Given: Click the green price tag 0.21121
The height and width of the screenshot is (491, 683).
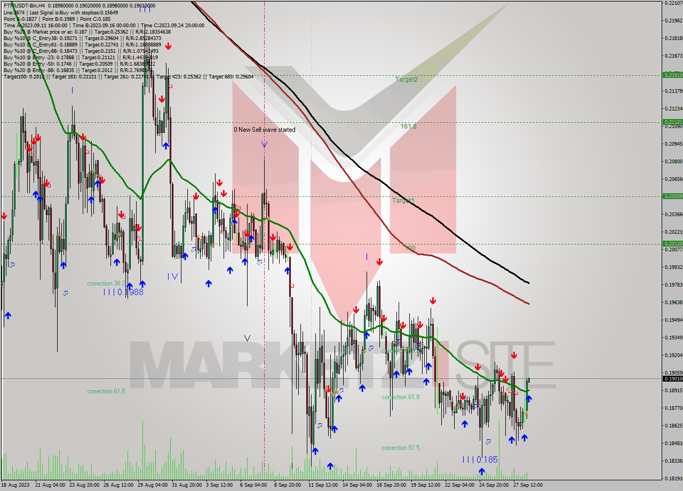Looking at the screenshot, I should [672, 122].
